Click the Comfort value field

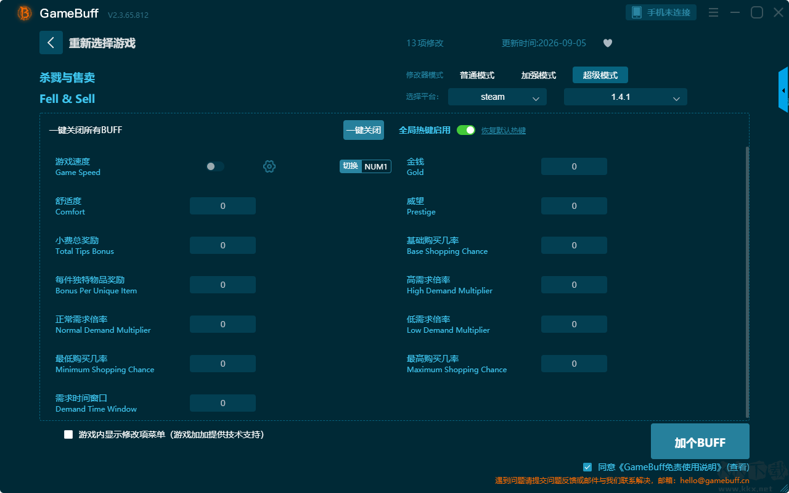(223, 206)
